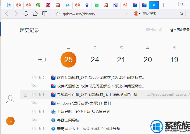Image resolution: width=190 pixels, height=134 pixels.
Task: Click 六 weekday label above 21
Action: 121,47
